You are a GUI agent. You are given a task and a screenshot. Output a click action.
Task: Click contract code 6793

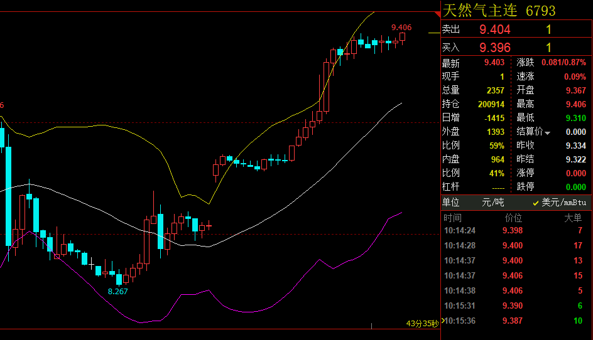pos(540,11)
